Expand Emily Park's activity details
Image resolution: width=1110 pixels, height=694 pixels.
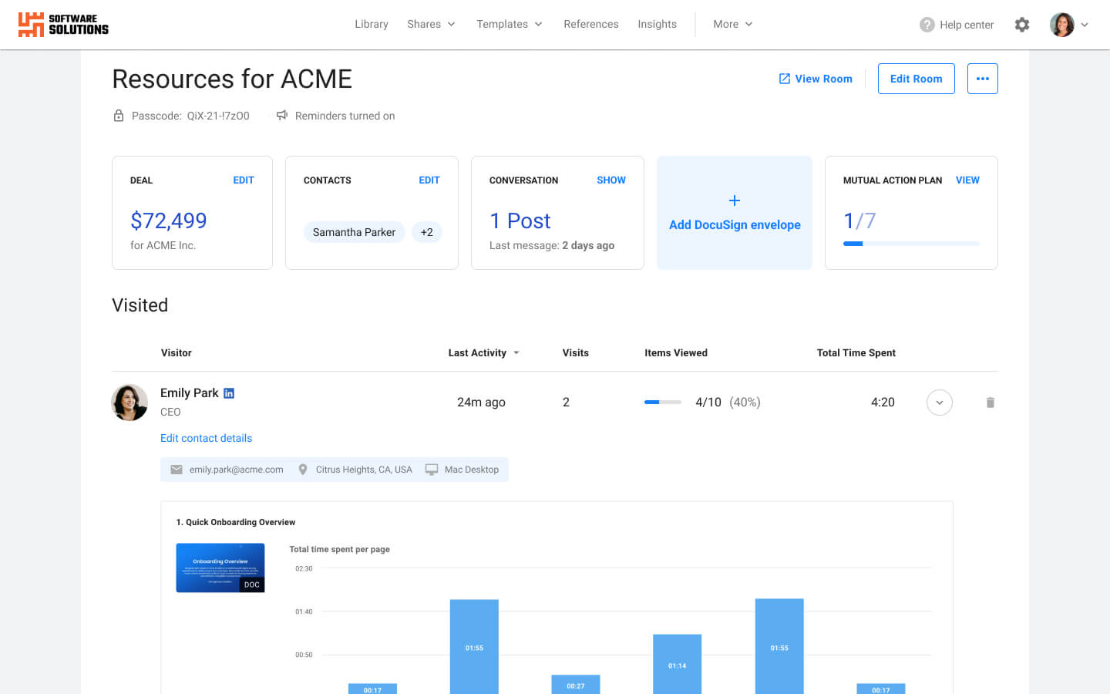[x=939, y=402]
